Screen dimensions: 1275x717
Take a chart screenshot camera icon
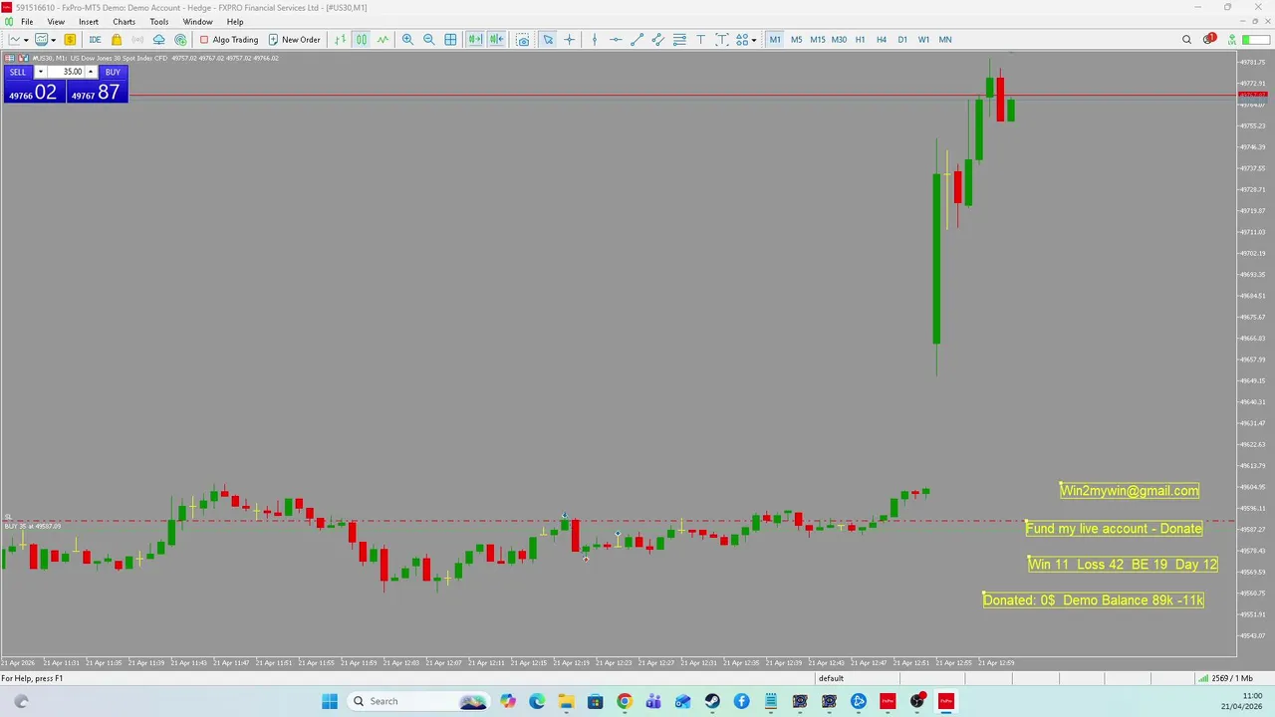pos(522,40)
